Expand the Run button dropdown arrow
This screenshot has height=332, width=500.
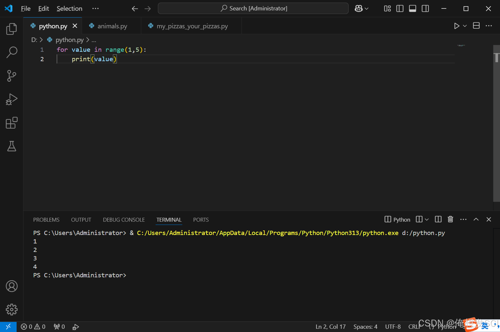(x=465, y=26)
